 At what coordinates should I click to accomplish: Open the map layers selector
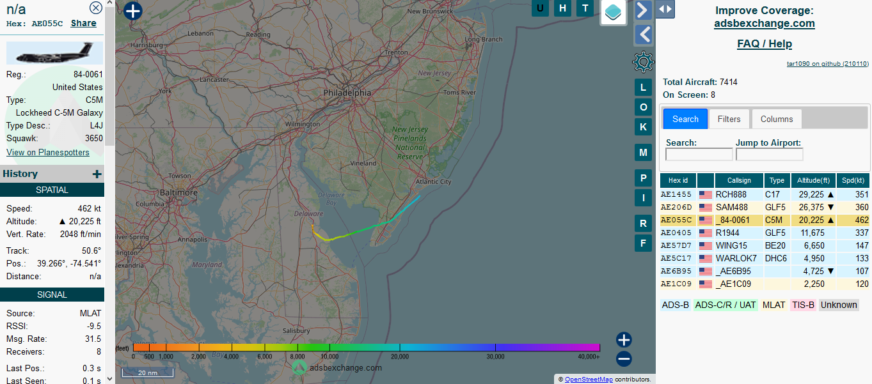613,12
